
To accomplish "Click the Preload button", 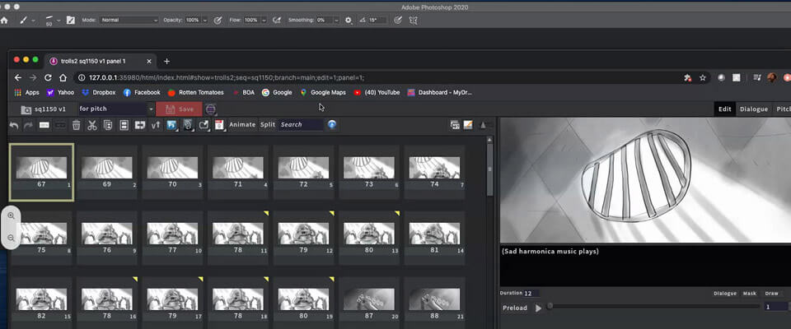I will click(x=514, y=308).
